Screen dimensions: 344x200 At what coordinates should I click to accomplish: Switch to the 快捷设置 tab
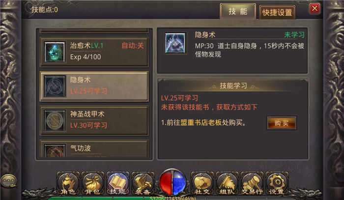(277, 12)
